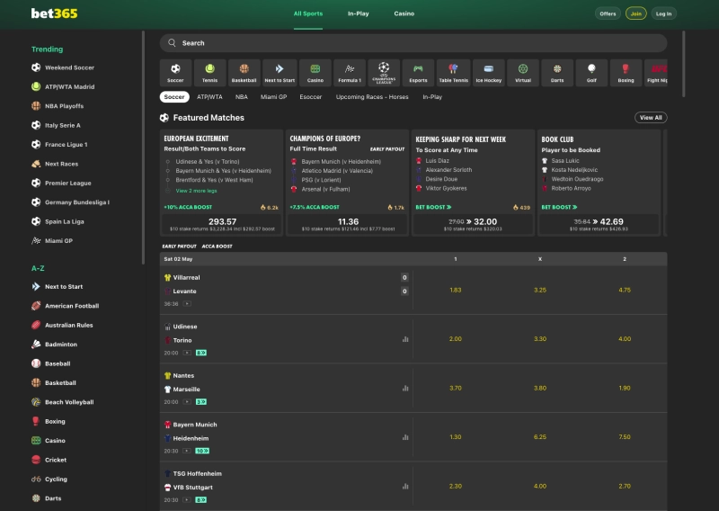Open the Casino icon tile in carousel

coord(315,73)
